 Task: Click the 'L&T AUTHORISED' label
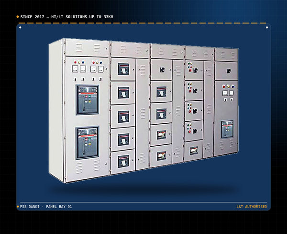(x=252, y=207)
